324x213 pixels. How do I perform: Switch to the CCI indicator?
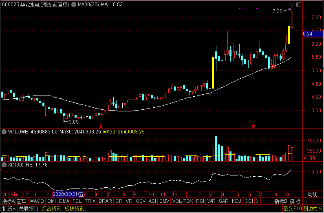tap(249, 201)
